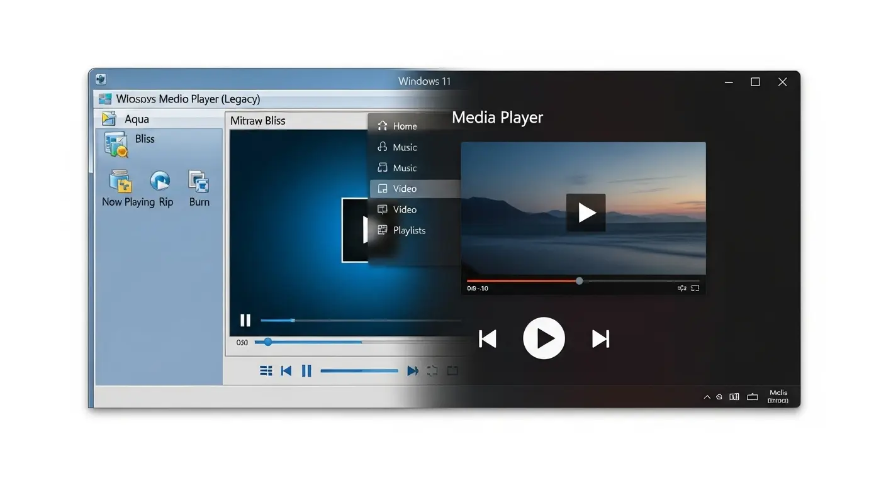
Task: Select the fullscreen icon on the video preview
Action: [695, 287]
